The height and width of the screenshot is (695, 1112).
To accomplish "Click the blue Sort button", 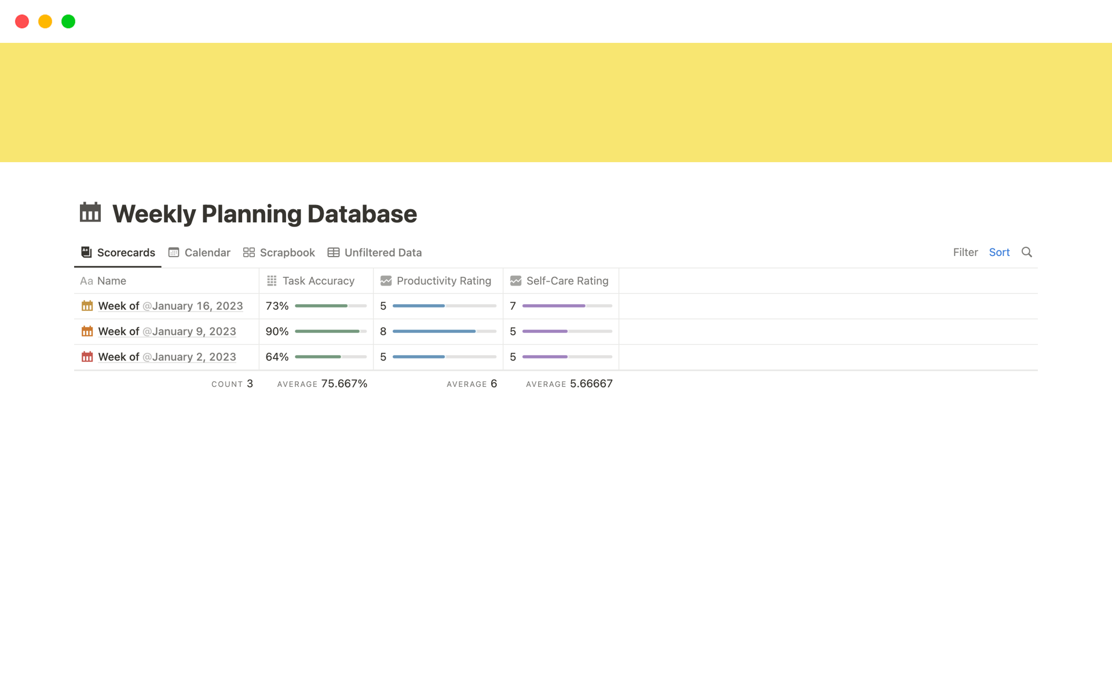I will (x=999, y=252).
